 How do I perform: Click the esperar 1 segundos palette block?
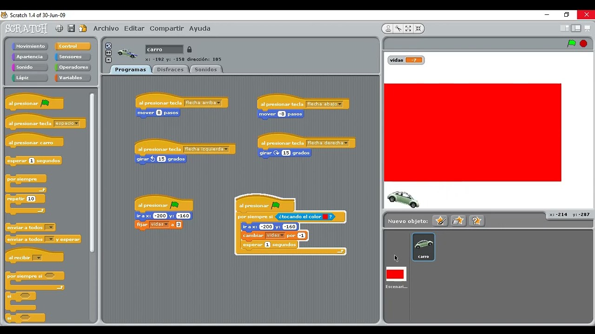click(x=34, y=161)
